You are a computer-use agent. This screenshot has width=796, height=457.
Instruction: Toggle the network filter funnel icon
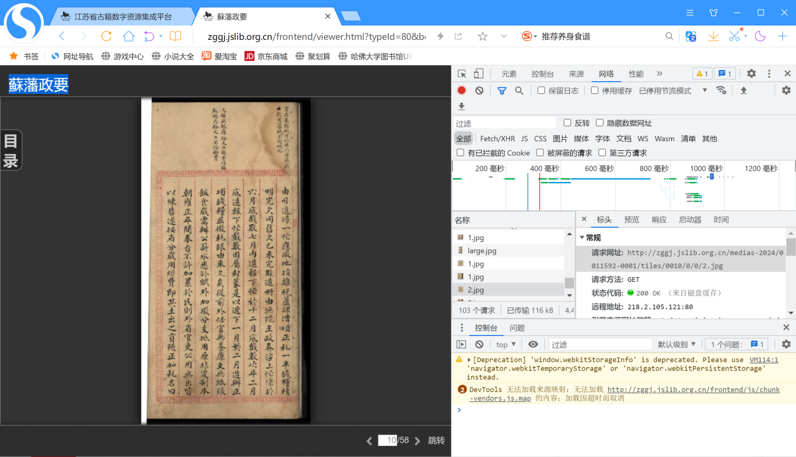click(501, 91)
